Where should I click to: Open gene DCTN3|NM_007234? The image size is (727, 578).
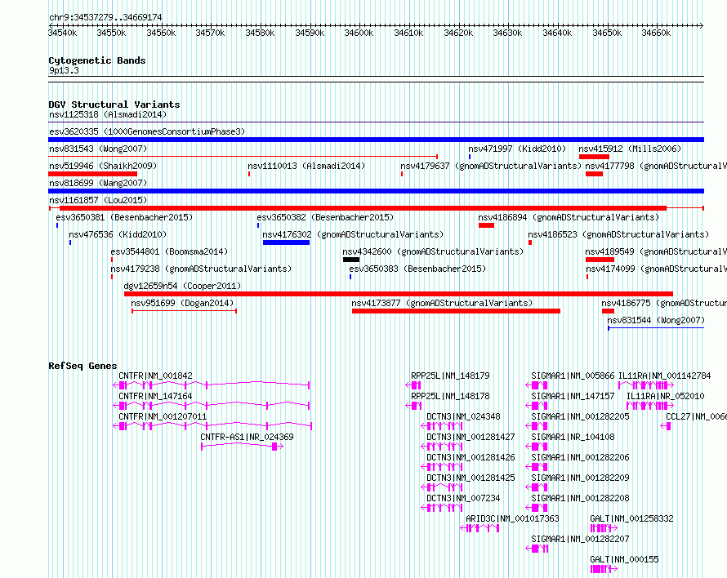463,498
